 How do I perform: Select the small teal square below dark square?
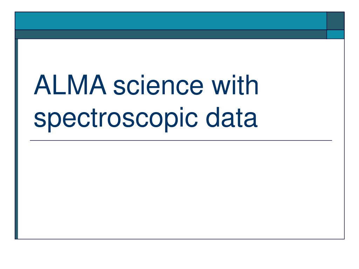coord(336,35)
